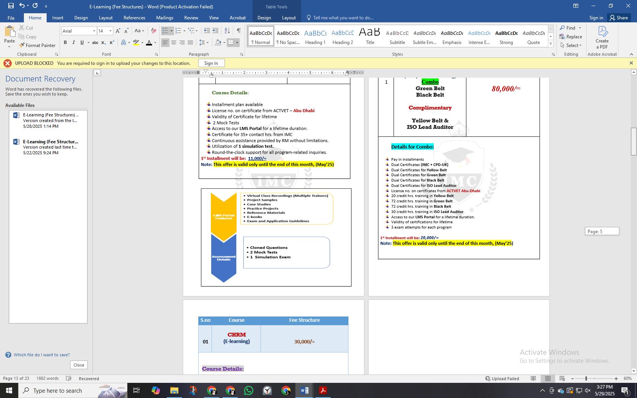Image resolution: width=637 pixels, height=398 pixels.
Task: Open the Table Tools Layout tab
Action: click(289, 18)
